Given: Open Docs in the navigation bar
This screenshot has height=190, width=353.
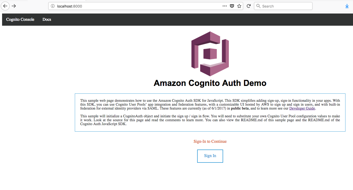Looking at the screenshot, I should (47, 19).
